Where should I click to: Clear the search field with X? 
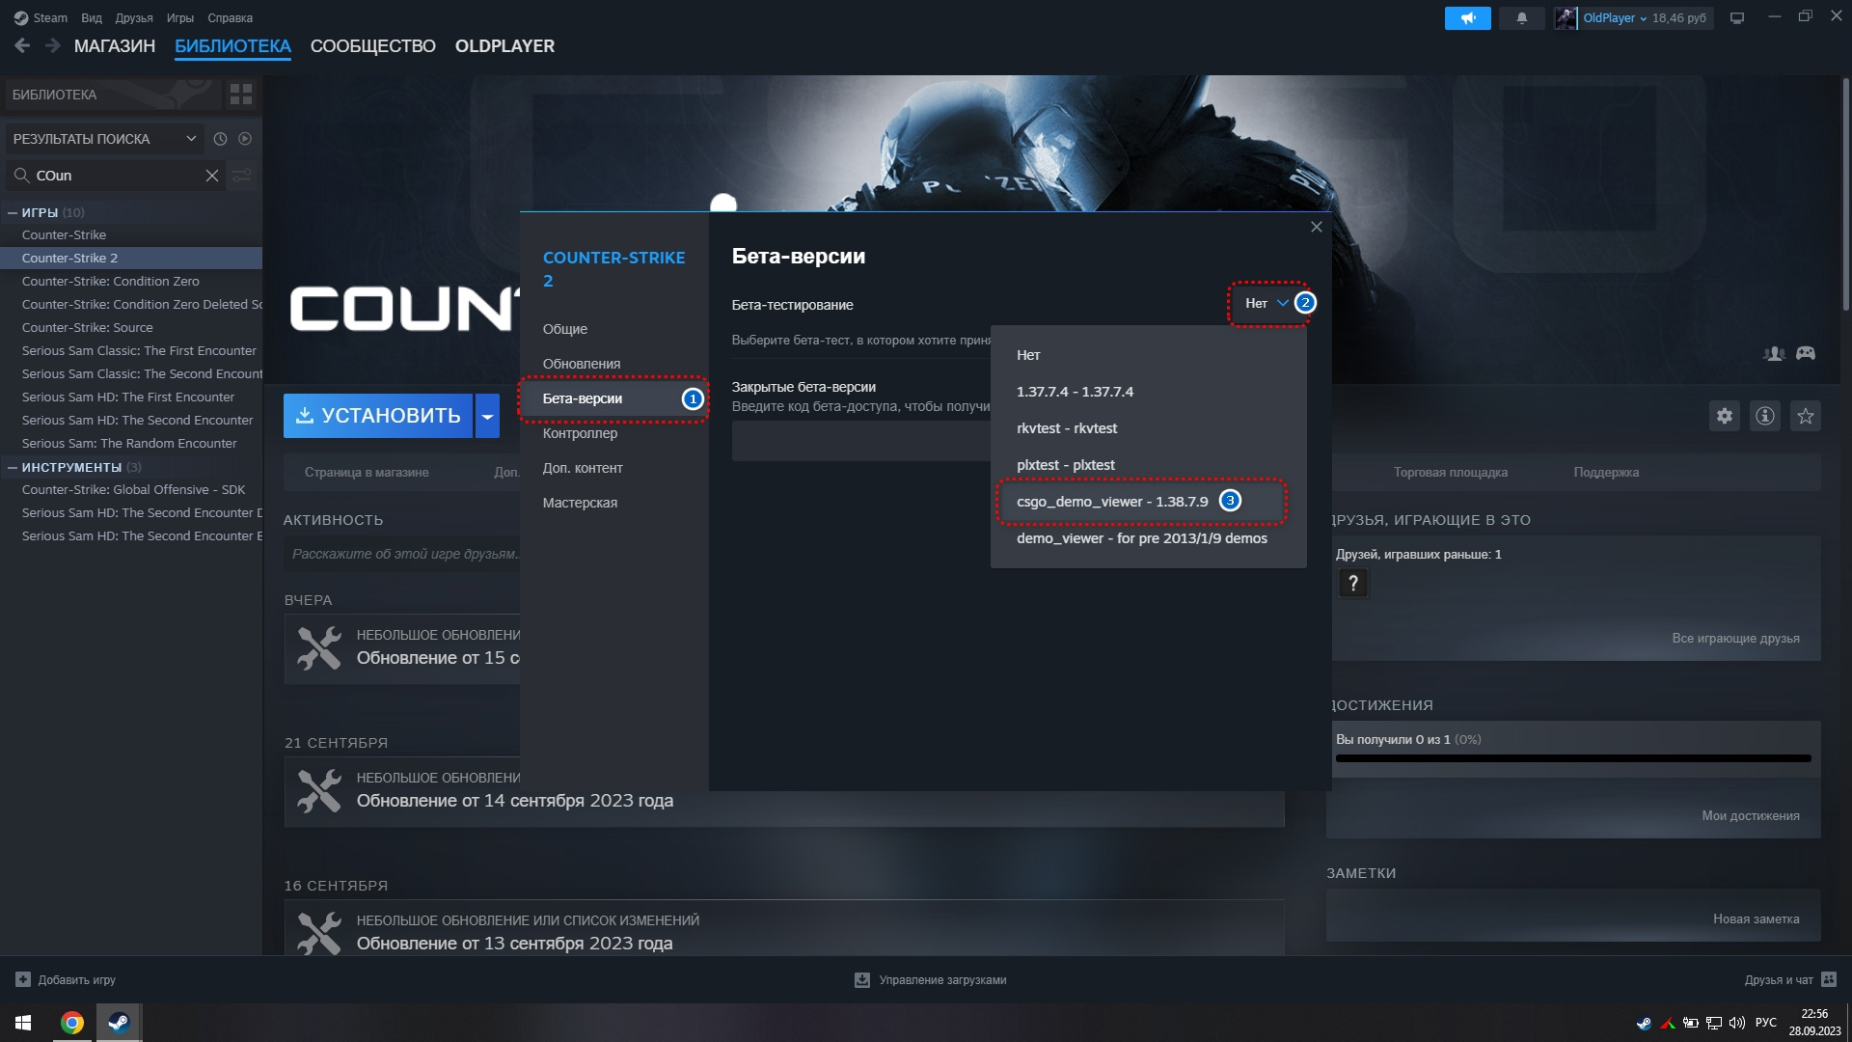click(212, 176)
